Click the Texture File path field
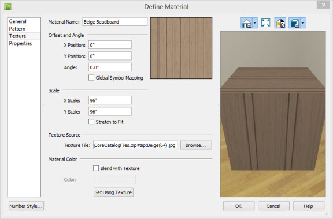The image size is (333, 219). 135,145
